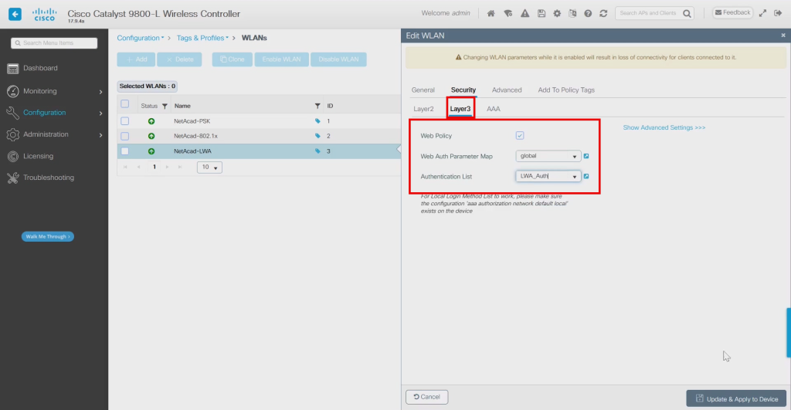The image size is (791, 410).
Task: Click the logout icon at top right
Action: [x=779, y=13]
